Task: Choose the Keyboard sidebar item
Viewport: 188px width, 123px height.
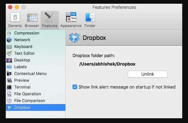Action: 36,47
